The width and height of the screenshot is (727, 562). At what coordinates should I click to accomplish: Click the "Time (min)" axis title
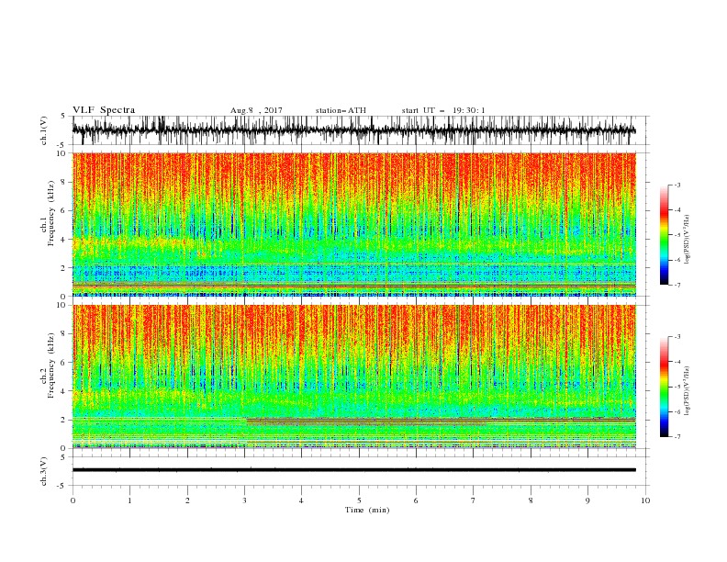(x=367, y=510)
